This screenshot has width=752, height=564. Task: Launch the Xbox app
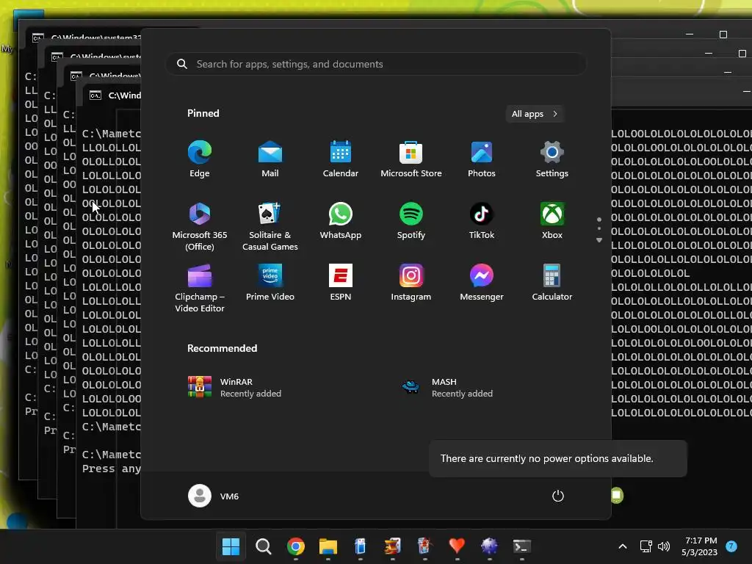[552, 220]
